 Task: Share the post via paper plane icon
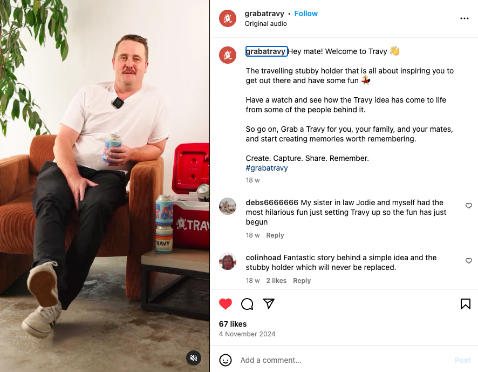(x=269, y=303)
